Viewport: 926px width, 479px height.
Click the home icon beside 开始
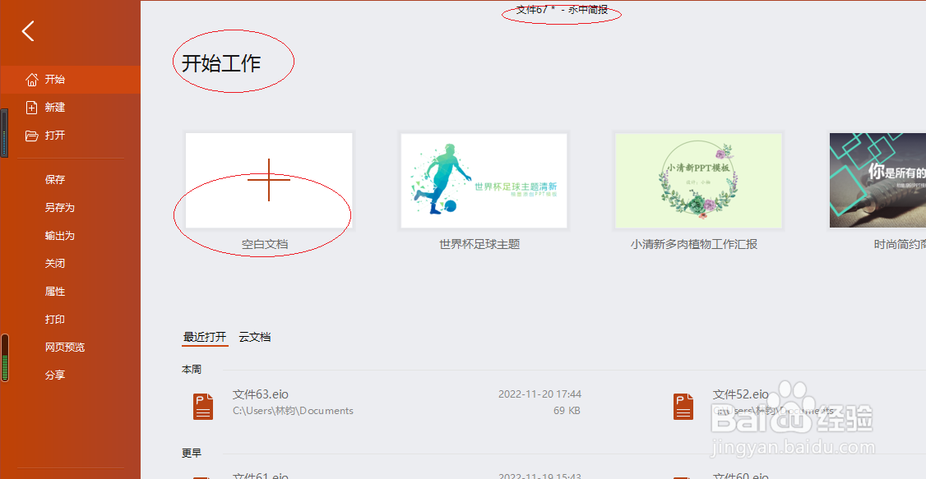click(x=32, y=80)
